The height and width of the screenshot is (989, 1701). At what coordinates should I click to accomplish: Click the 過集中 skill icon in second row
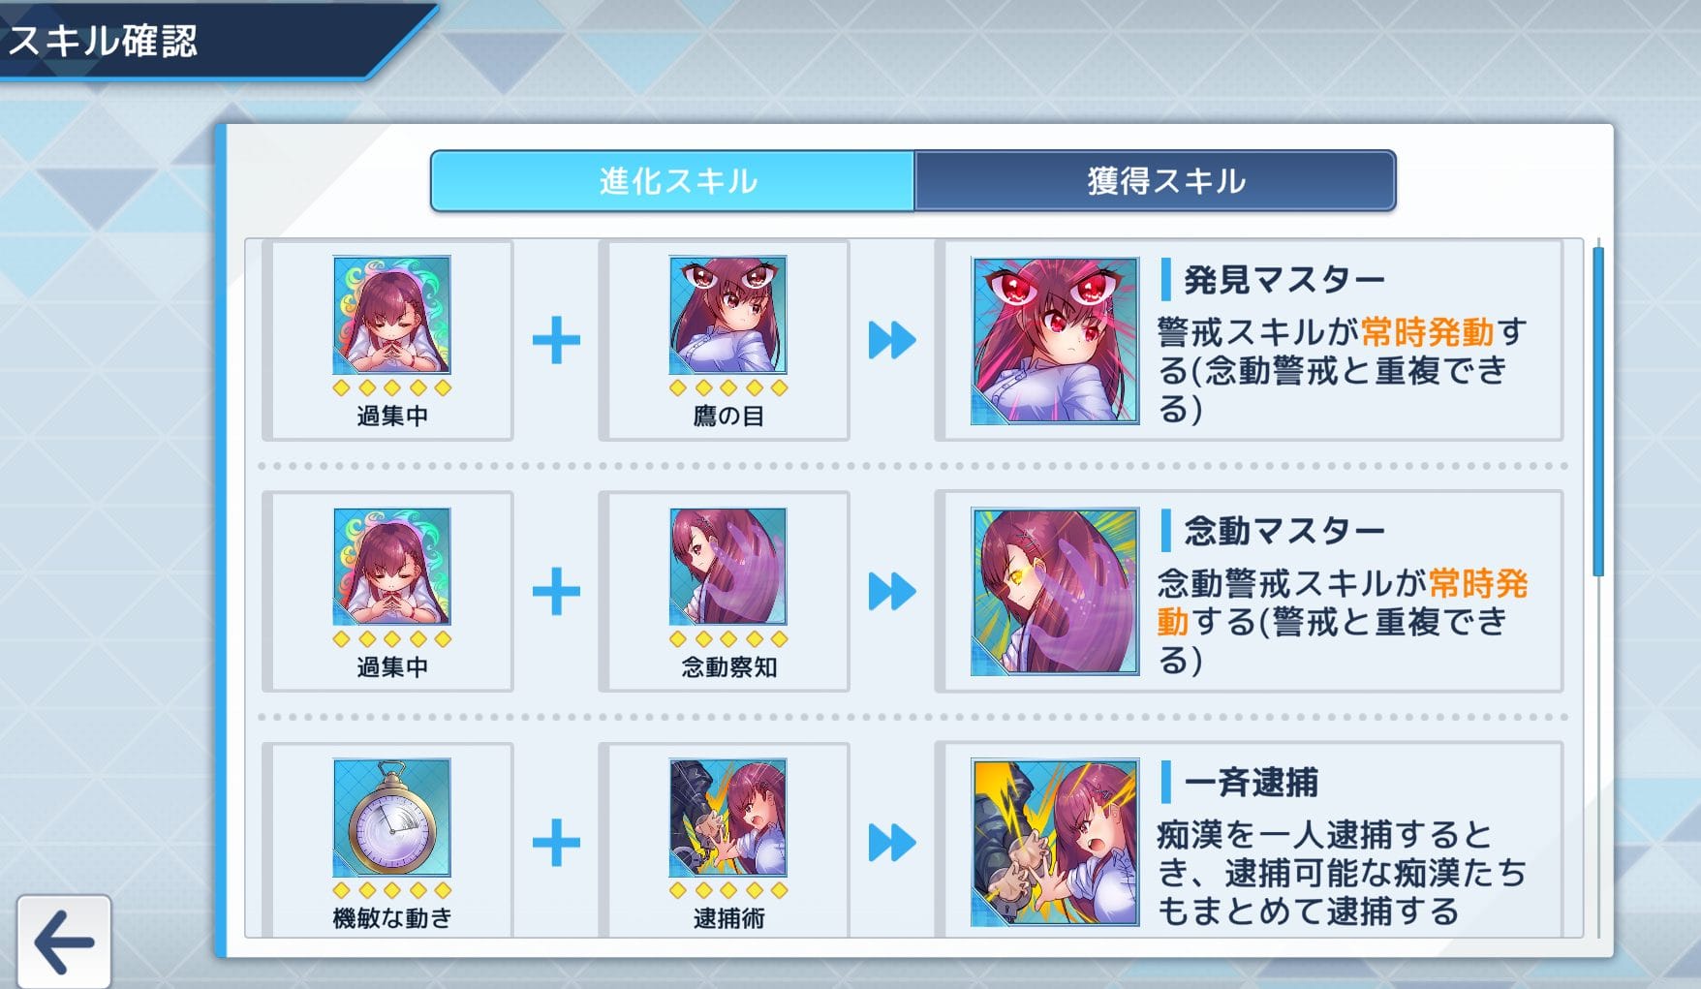(x=391, y=567)
